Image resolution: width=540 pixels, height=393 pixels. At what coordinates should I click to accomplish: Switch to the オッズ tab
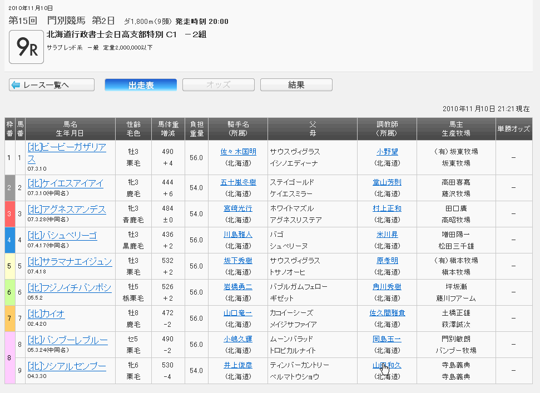pyautogui.click(x=218, y=85)
